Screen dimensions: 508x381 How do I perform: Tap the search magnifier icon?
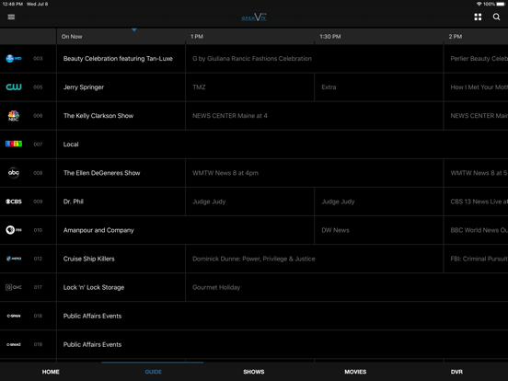496,17
